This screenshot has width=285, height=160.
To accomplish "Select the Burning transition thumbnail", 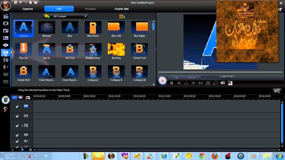I will (x=116, y=49).
